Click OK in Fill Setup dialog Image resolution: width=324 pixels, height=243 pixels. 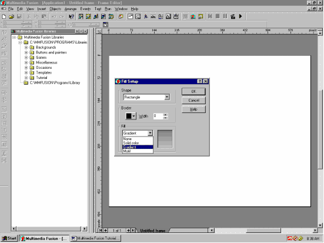point(193,91)
